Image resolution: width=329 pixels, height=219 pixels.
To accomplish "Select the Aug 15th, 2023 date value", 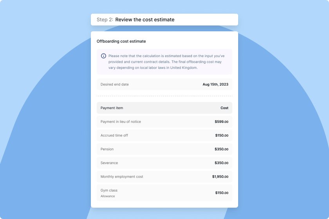I will [x=215, y=84].
